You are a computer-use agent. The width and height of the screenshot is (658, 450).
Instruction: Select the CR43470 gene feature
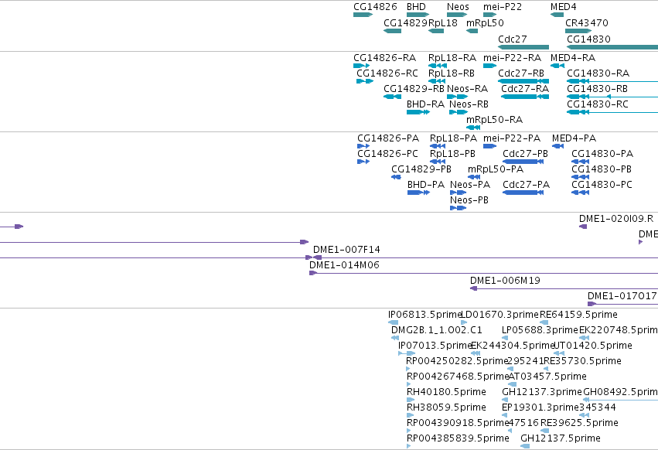coord(578,31)
